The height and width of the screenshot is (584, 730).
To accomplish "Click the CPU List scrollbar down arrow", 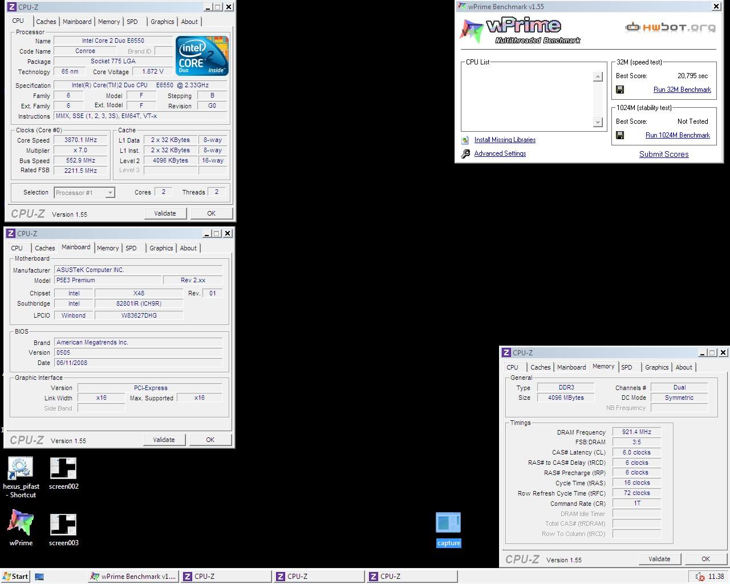I will (598, 122).
